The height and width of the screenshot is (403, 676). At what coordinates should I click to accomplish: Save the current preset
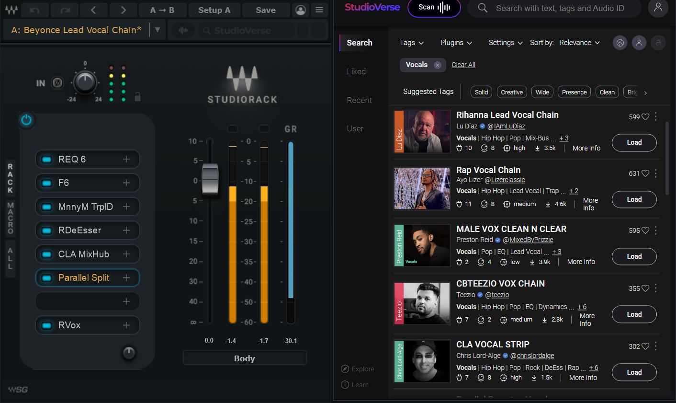[x=266, y=10]
